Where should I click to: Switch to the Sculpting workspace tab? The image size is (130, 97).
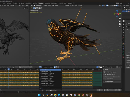click(x=15, y=4)
